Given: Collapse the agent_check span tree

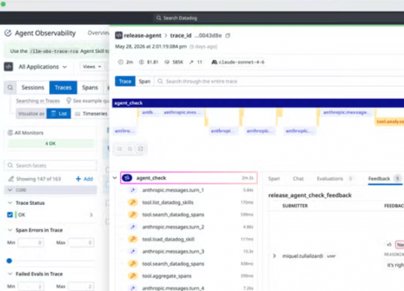Looking at the screenshot, I should 114,177.
